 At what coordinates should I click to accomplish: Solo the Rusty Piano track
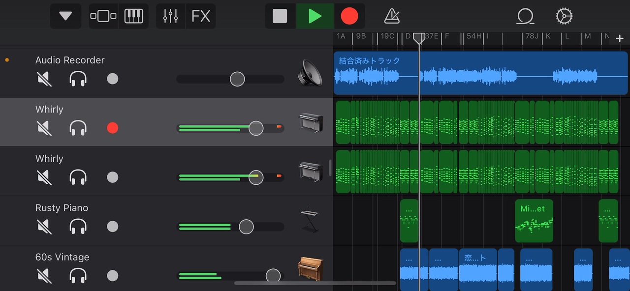pyautogui.click(x=78, y=226)
